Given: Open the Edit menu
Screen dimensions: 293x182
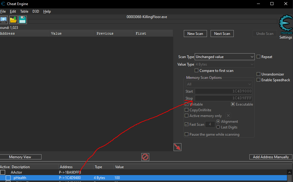Looking at the screenshot, I should point(13,11).
